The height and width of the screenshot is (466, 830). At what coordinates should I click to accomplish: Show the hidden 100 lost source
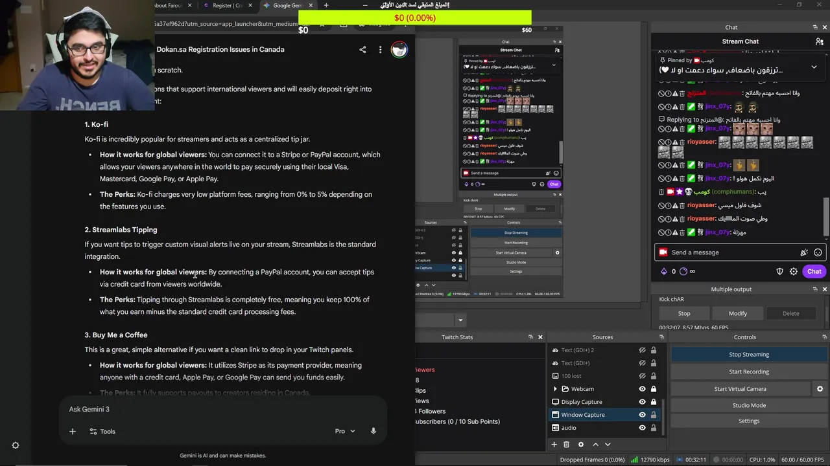[642, 376]
